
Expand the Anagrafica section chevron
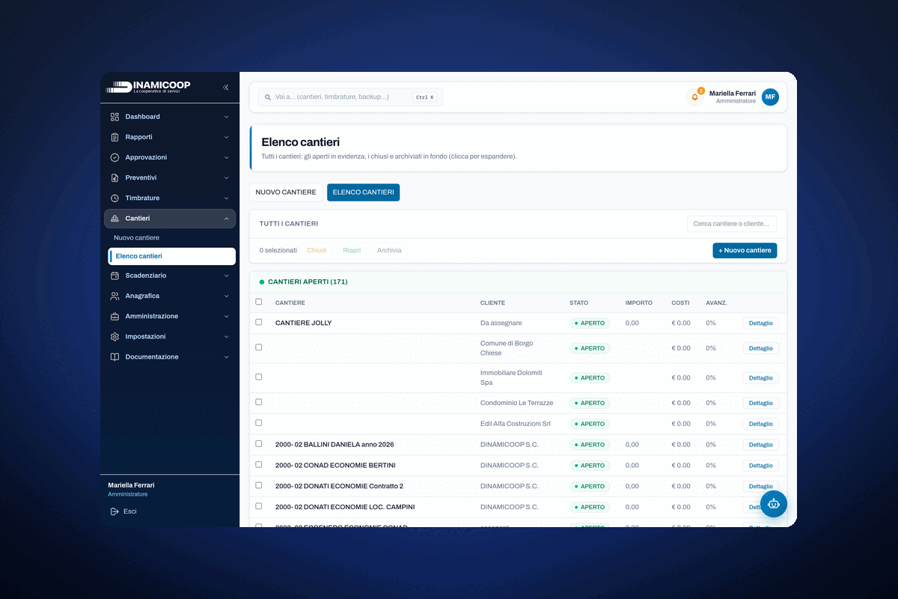click(x=227, y=296)
